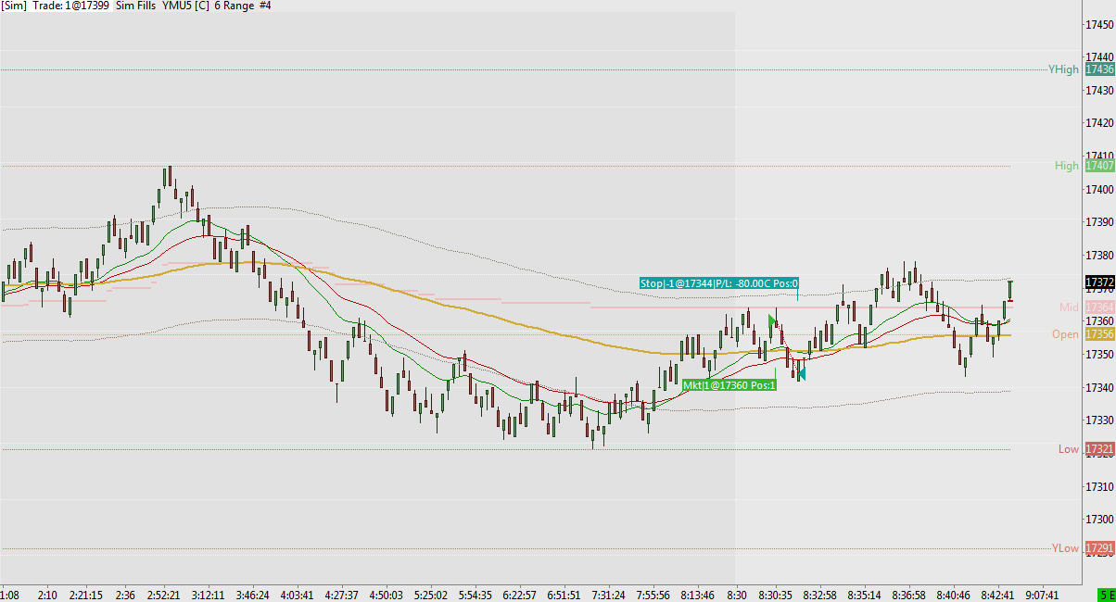Click the Low 17321 price tag
The image size is (1116, 602).
(1099, 449)
